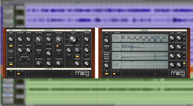
Task: Click the sequencer run button on main panel
Action: click(19, 74)
